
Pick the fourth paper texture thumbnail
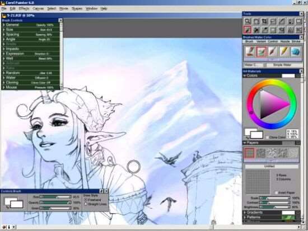pyautogui.click(x=283, y=153)
